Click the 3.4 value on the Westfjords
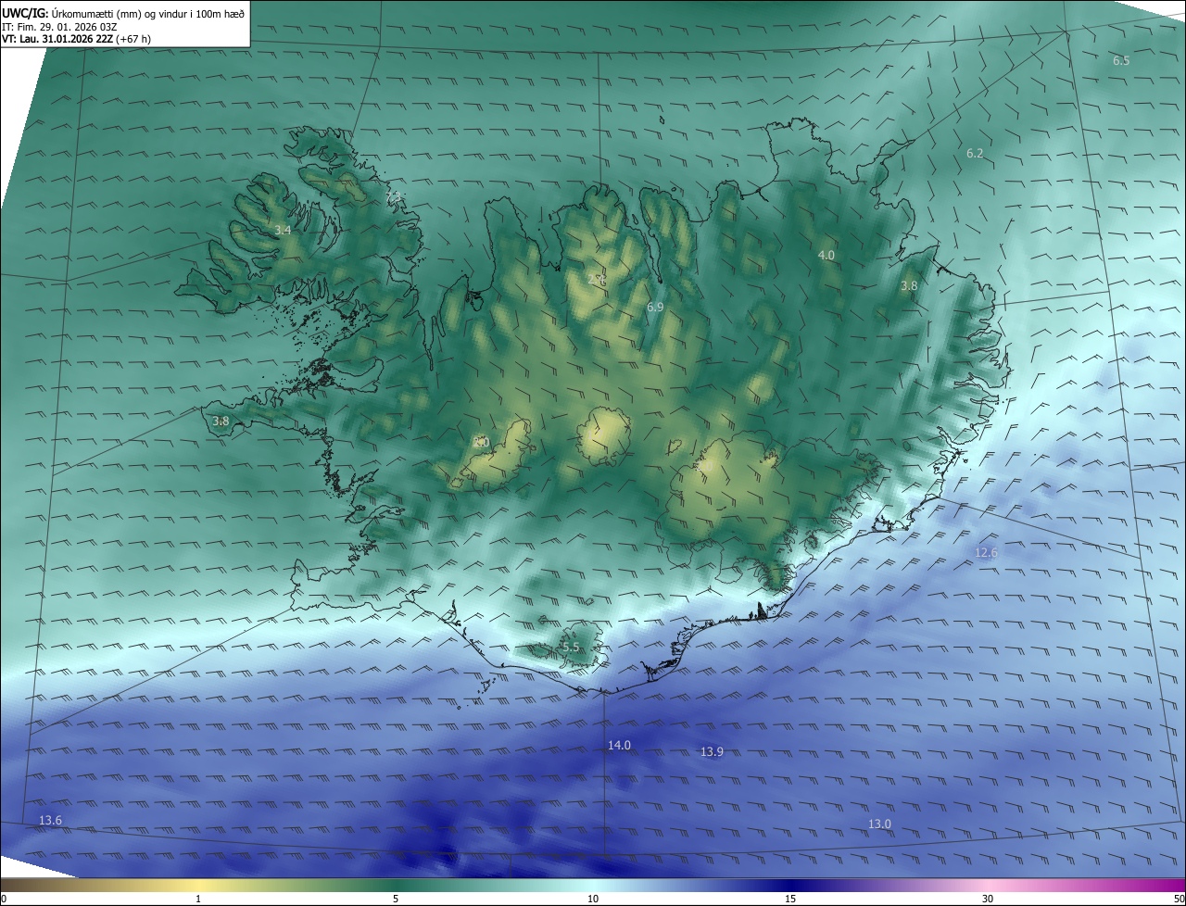Viewport: 1186px width, 906px height. pos(283,230)
